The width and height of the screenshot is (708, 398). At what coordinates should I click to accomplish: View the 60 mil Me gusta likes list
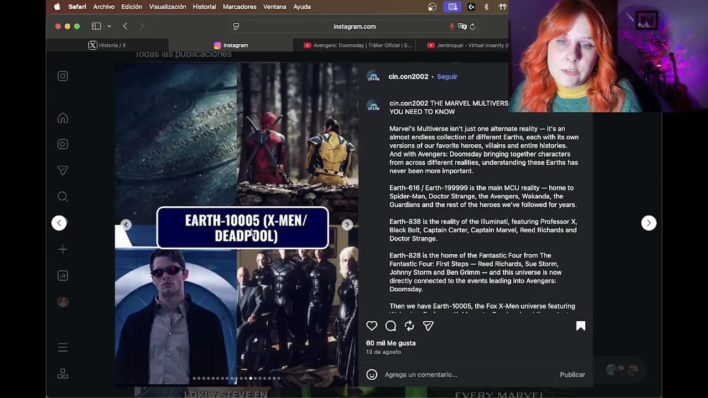pyautogui.click(x=391, y=343)
